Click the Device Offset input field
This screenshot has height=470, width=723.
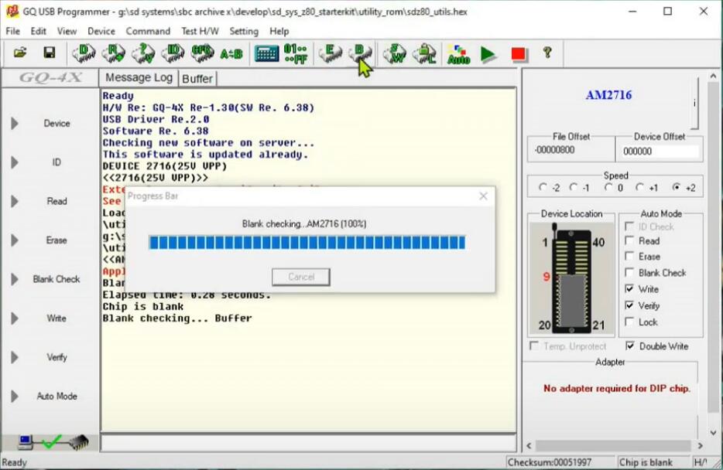[x=660, y=151]
